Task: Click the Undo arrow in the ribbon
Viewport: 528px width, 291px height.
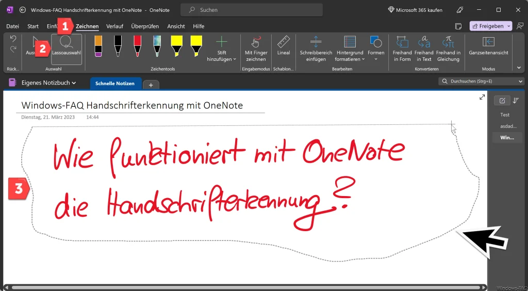Action: click(x=13, y=38)
